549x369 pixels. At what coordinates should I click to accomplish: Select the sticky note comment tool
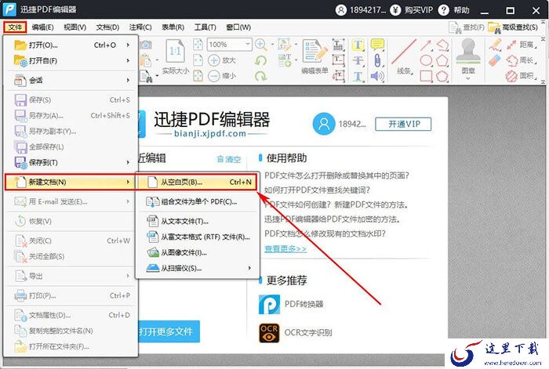click(377, 45)
